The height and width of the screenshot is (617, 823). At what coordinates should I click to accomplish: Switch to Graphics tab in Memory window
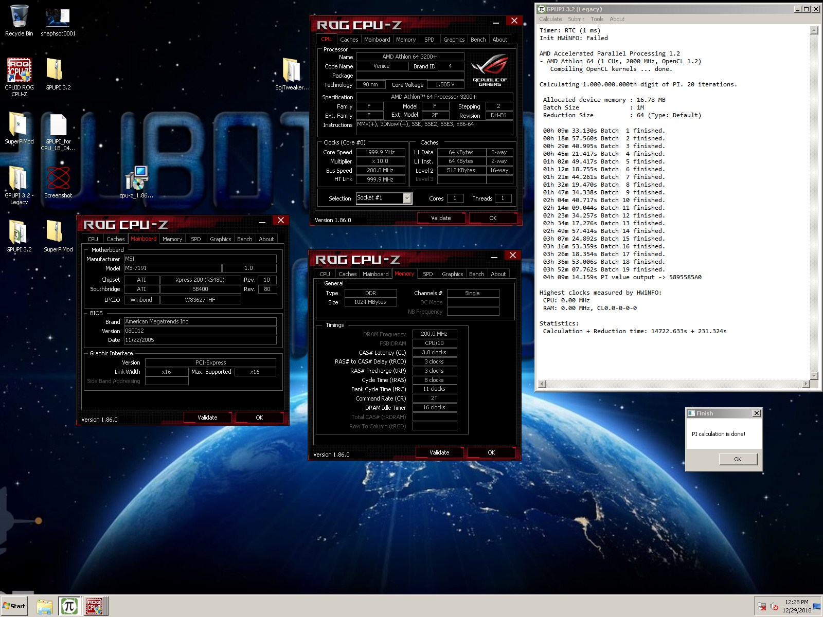pos(452,274)
